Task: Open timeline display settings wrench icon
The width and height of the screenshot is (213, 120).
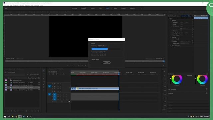Action: pos(63,74)
